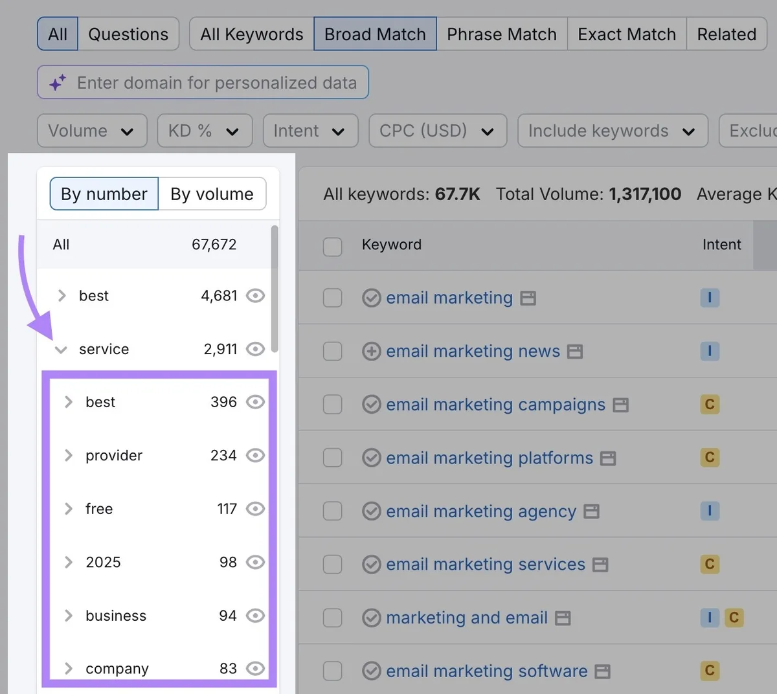Click the commercial intent badge for 'email marketing campaigns'

[x=710, y=405]
